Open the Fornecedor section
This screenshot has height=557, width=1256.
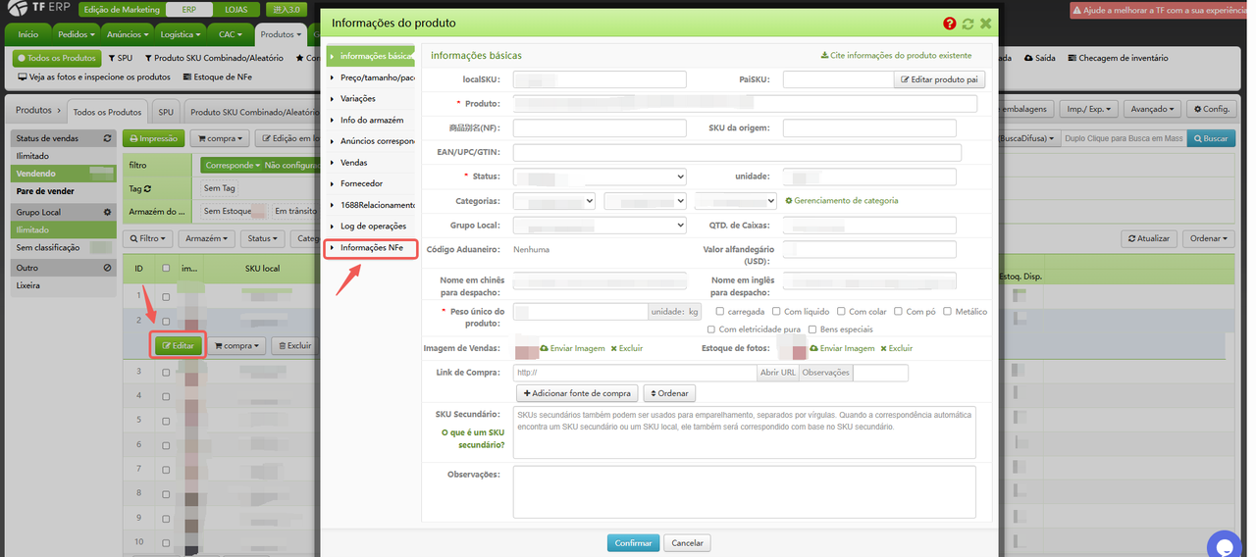[x=372, y=183]
